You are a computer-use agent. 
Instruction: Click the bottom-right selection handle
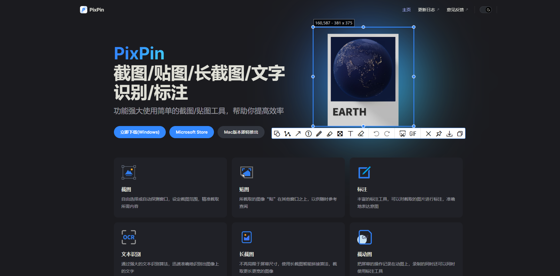[414, 126]
